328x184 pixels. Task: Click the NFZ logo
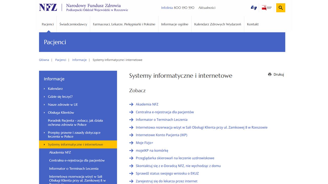pyautogui.click(x=48, y=7)
